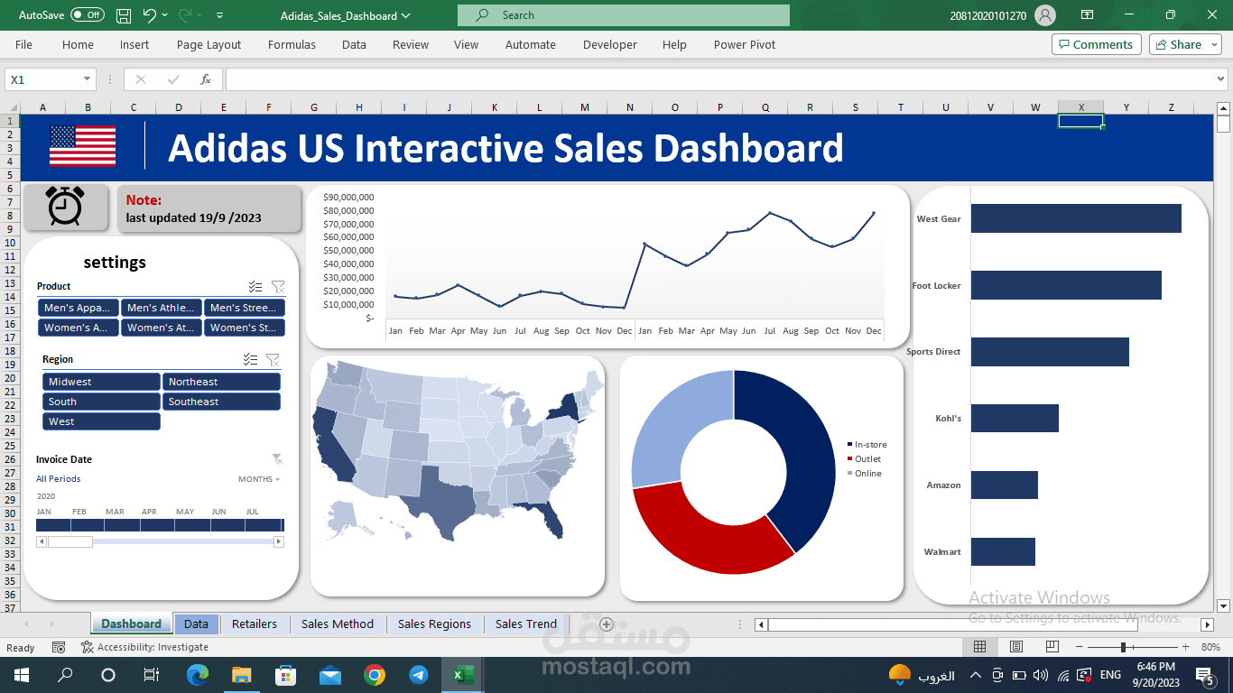1233x693 pixels.
Task: Click the Ribbon Display Options icon
Action: [x=1088, y=15]
